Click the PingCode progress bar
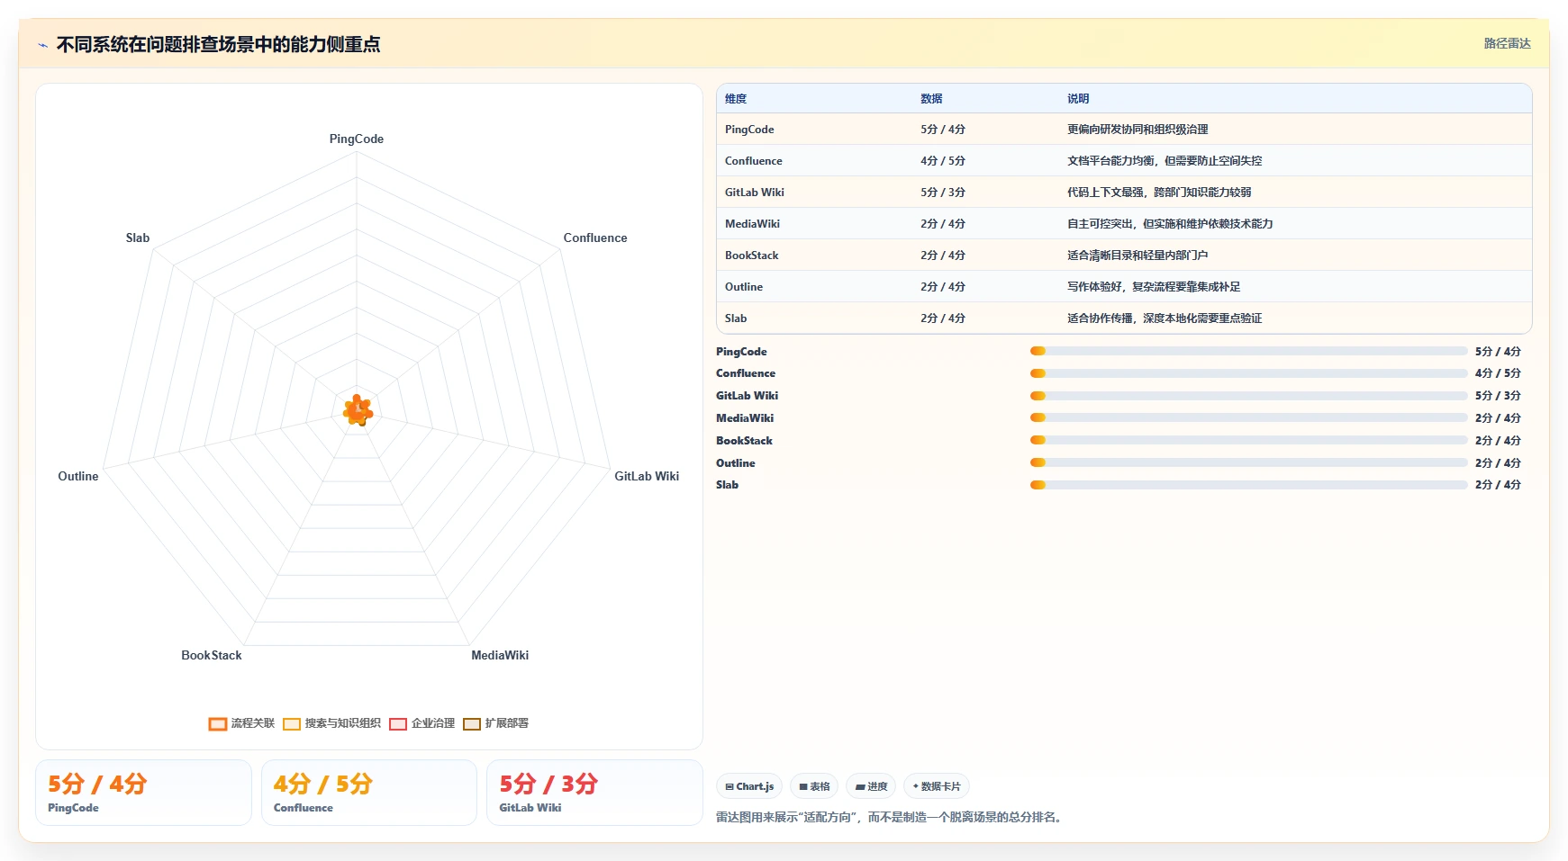The width and height of the screenshot is (1568, 861). point(1249,352)
